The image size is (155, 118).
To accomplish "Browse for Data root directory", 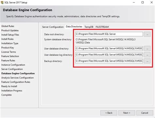I will coord(147,34).
